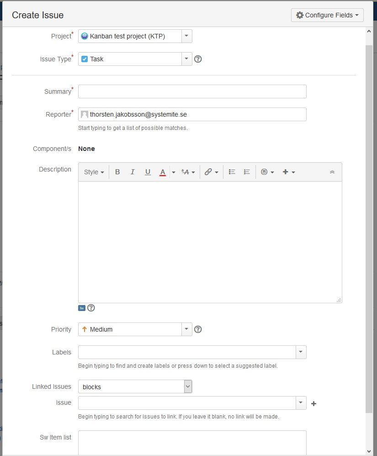Screen dimensions: 377x456
Task: Click the scrollbar up arrow
Action: (369, 31)
